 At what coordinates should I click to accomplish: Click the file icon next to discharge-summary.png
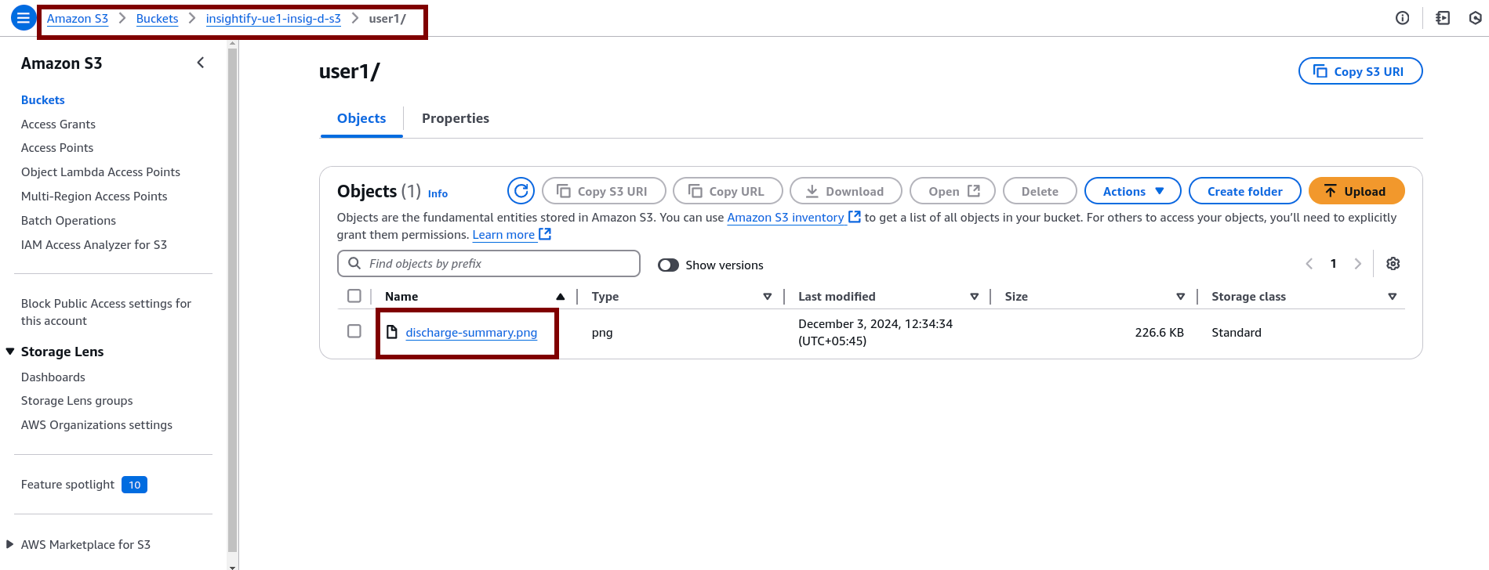pyautogui.click(x=392, y=332)
